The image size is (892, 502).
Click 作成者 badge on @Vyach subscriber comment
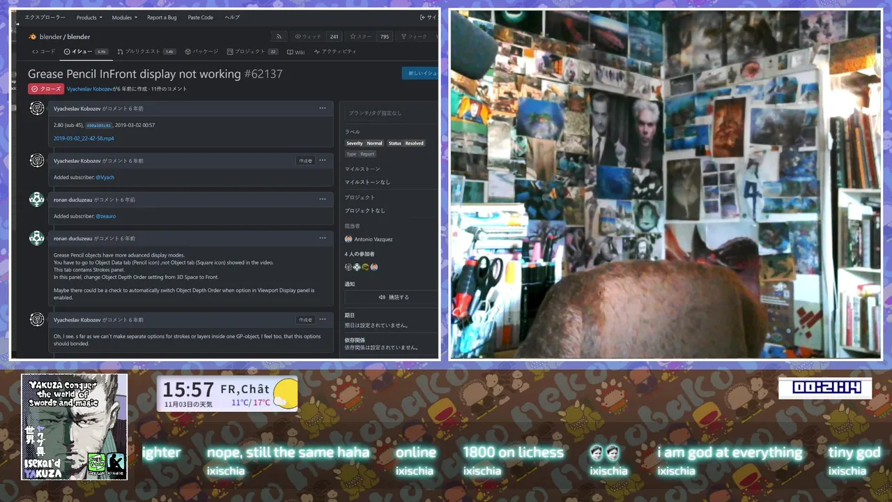click(305, 160)
